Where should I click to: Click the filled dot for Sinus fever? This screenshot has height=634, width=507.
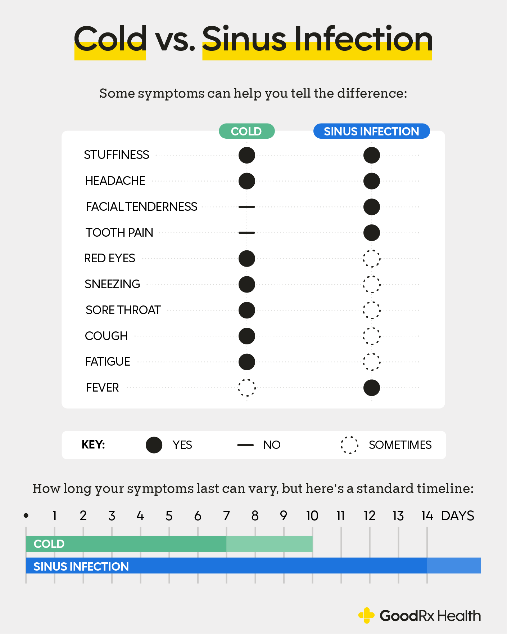pyautogui.click(x=372, y=388)
